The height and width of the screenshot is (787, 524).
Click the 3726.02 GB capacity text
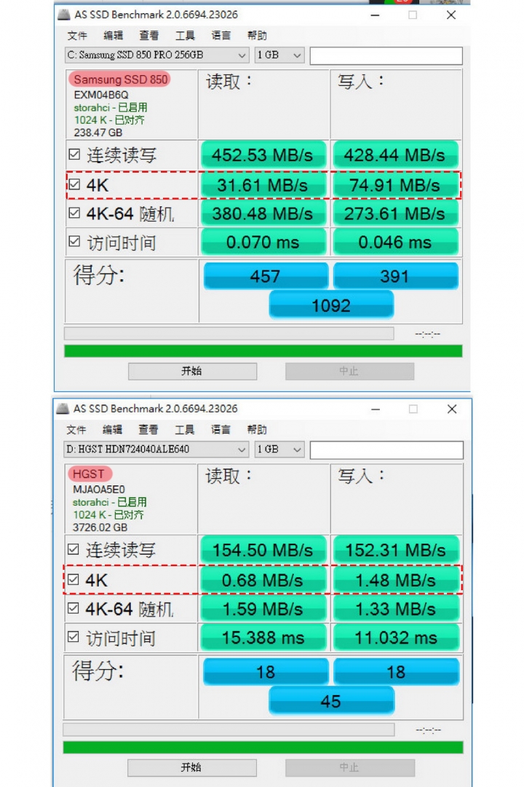click(100, 527)
